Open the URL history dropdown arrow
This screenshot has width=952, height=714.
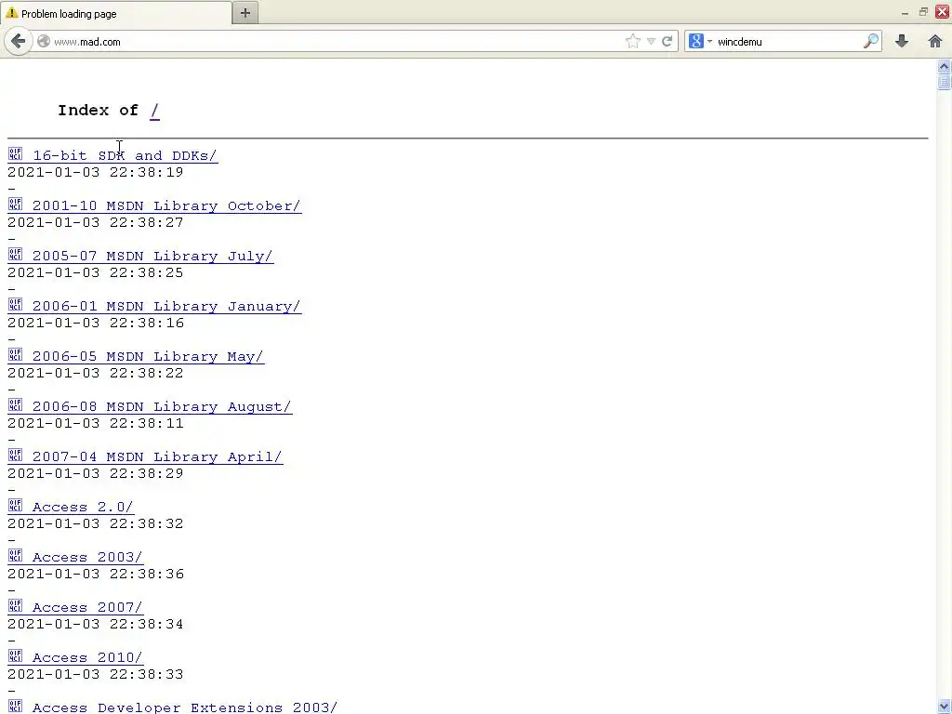click(651, 41)
